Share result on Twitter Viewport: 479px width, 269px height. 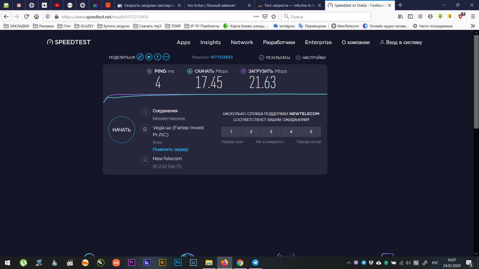pos(149,57)
